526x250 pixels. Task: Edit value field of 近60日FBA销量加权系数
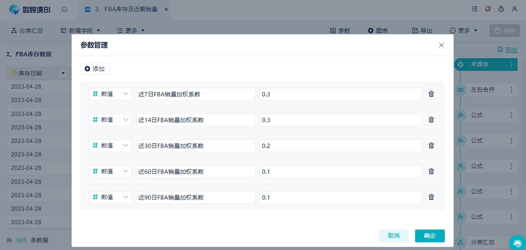(341, 171)
